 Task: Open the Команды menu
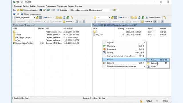[x=41, y=6]
